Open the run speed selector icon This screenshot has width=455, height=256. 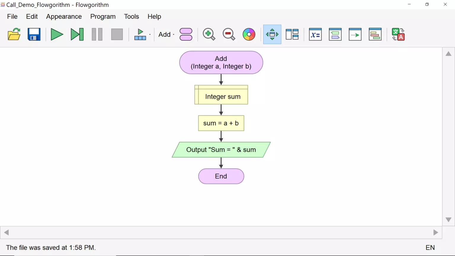pyautogui.click(x=140, y=34)
